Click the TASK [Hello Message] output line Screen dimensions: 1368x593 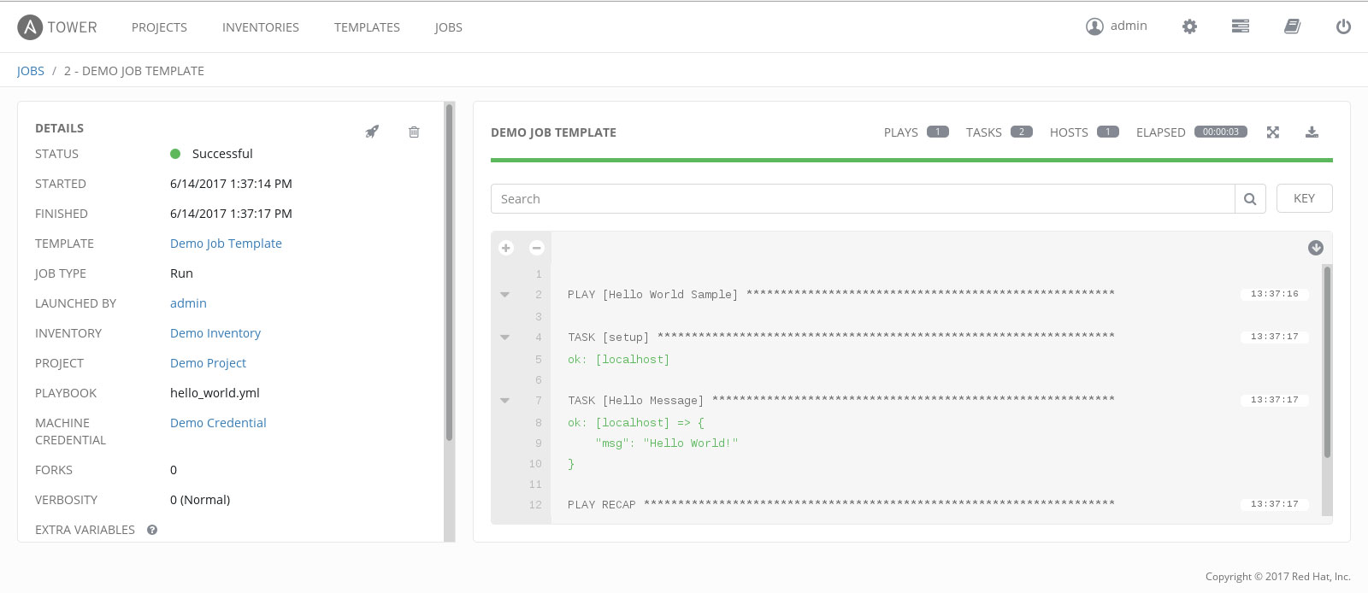coord(841,400)
